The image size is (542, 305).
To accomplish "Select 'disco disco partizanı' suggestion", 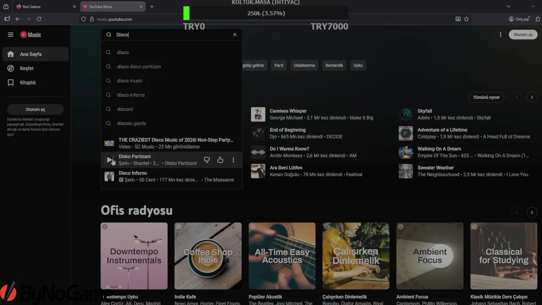I will [x=171, y=67].
